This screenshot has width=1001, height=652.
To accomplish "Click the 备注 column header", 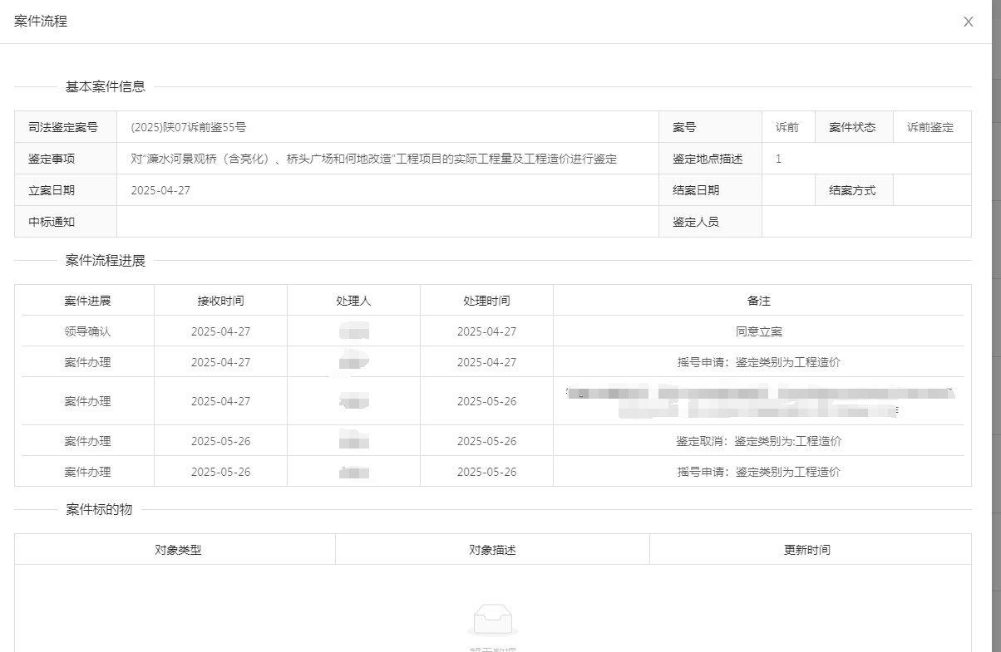I will point(758,301).
